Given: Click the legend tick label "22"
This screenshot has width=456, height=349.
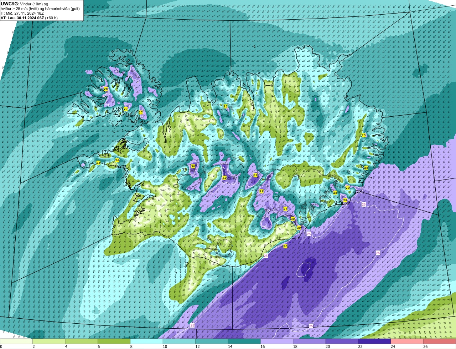Looking at the screenshot, I should pyautogui.click(x=359, y=346).
